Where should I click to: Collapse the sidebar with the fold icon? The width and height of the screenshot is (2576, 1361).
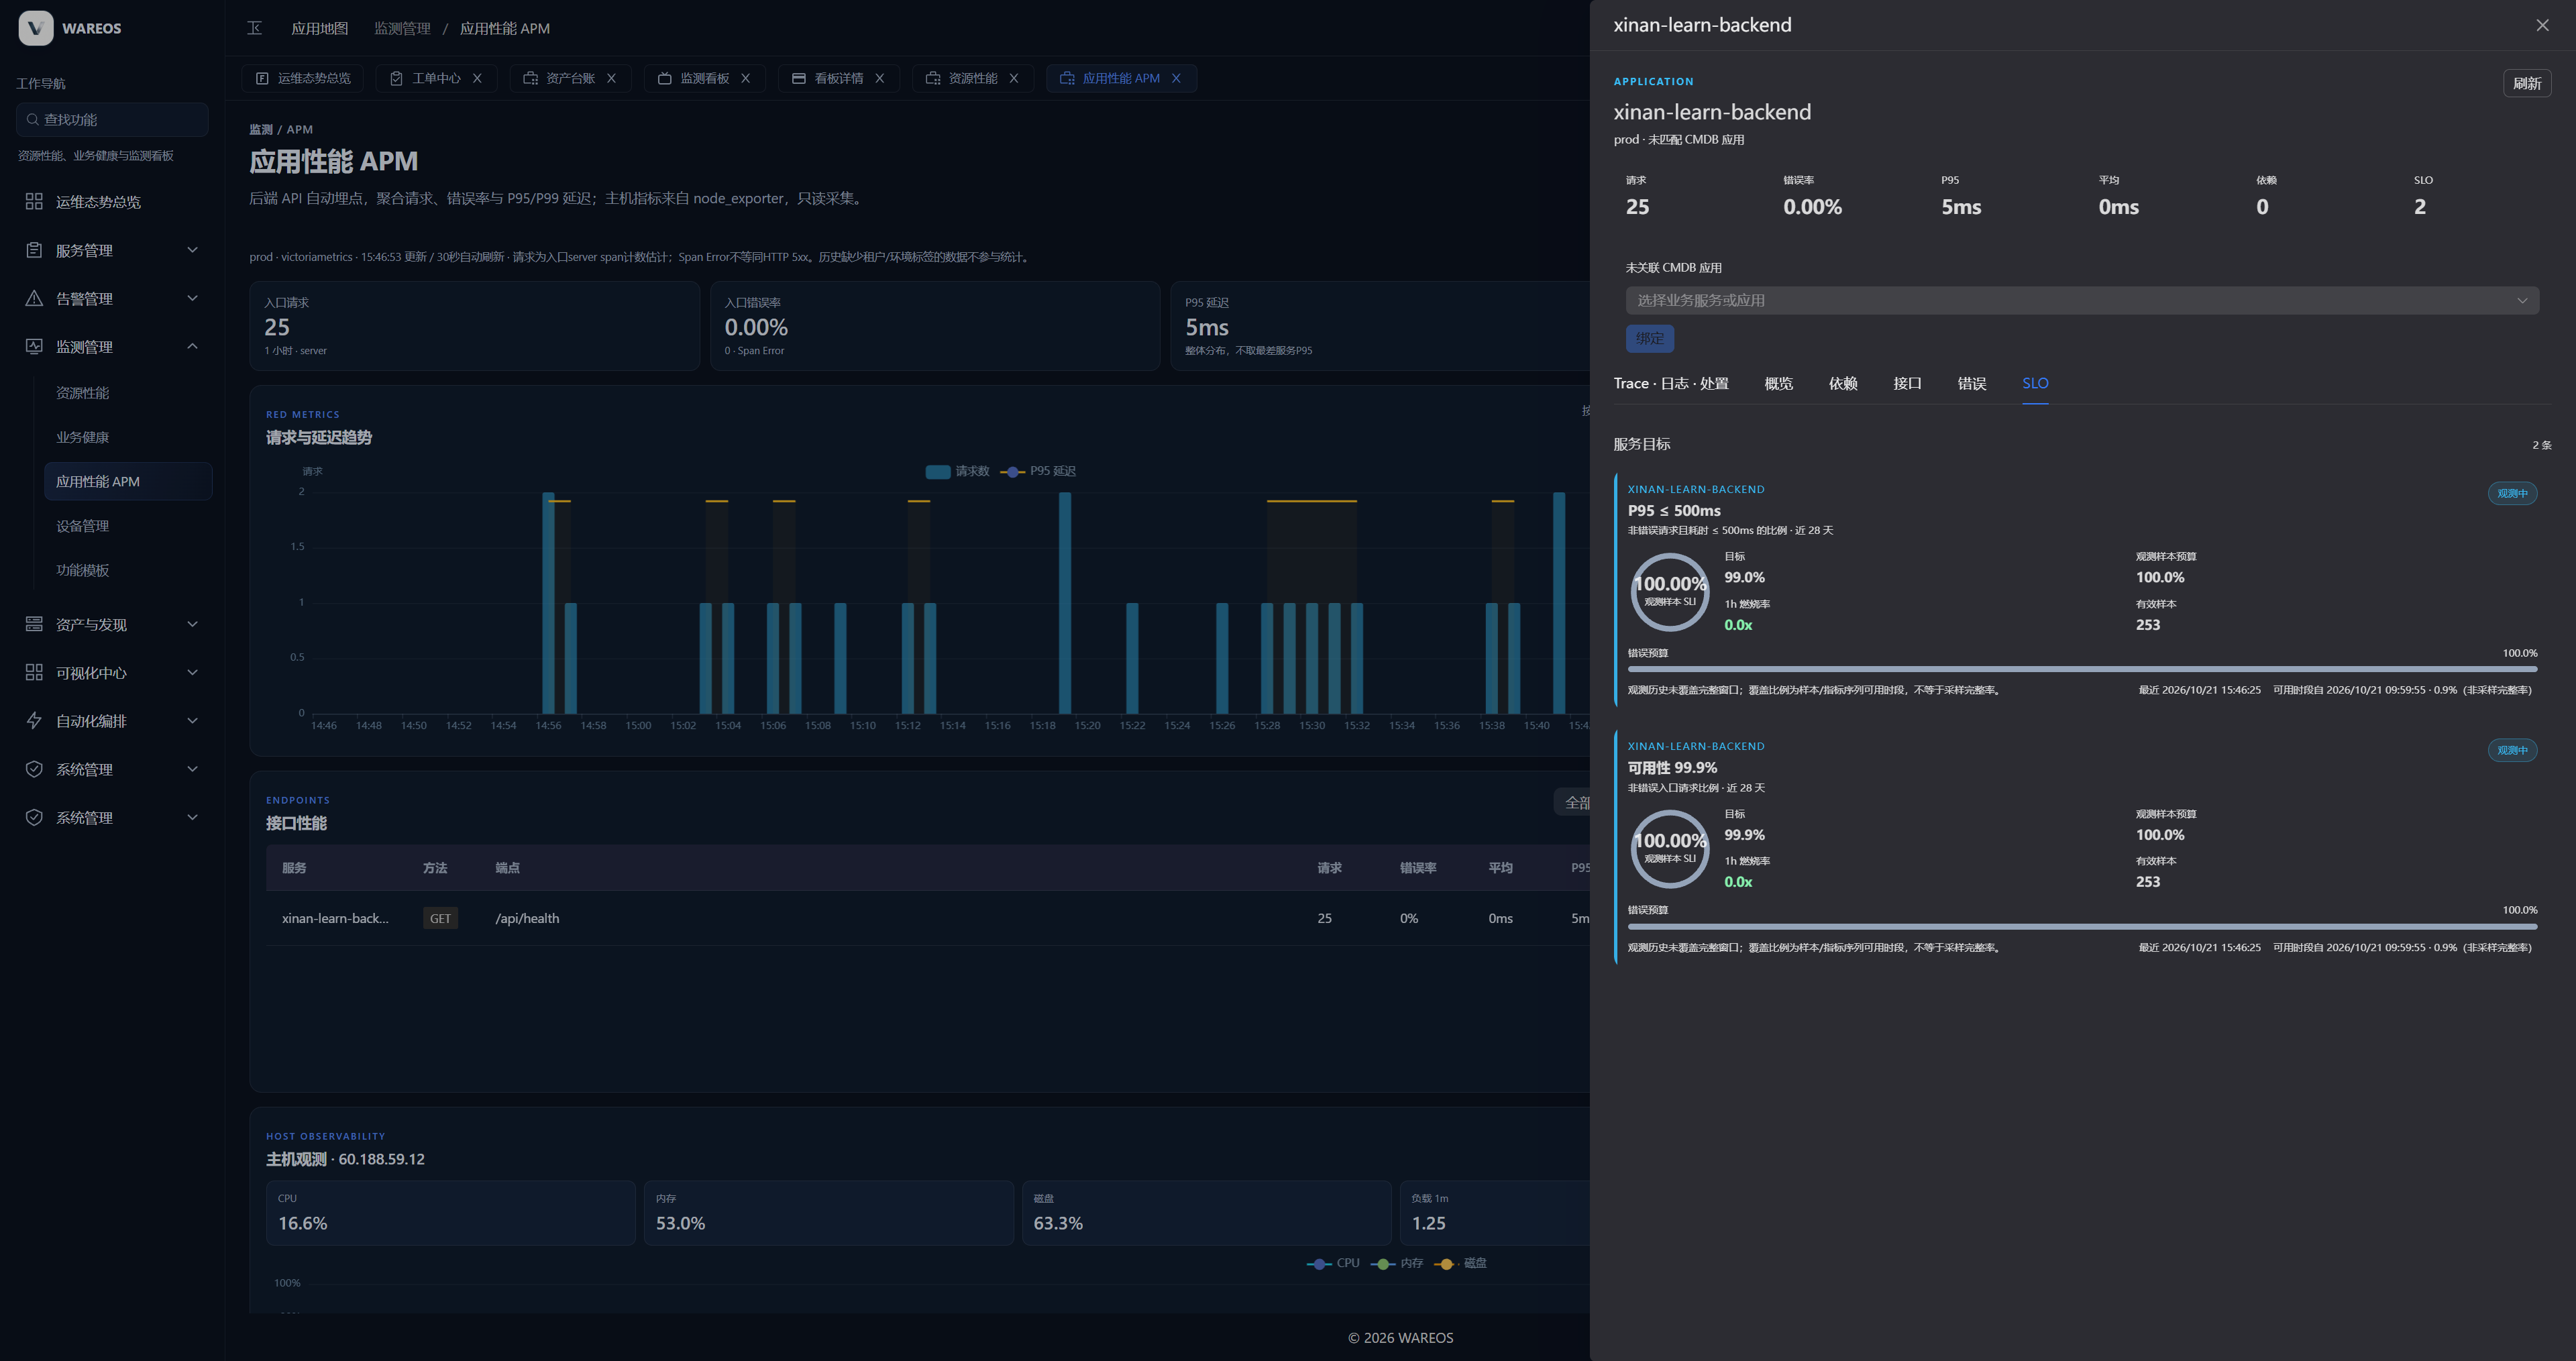coord(255,28)
